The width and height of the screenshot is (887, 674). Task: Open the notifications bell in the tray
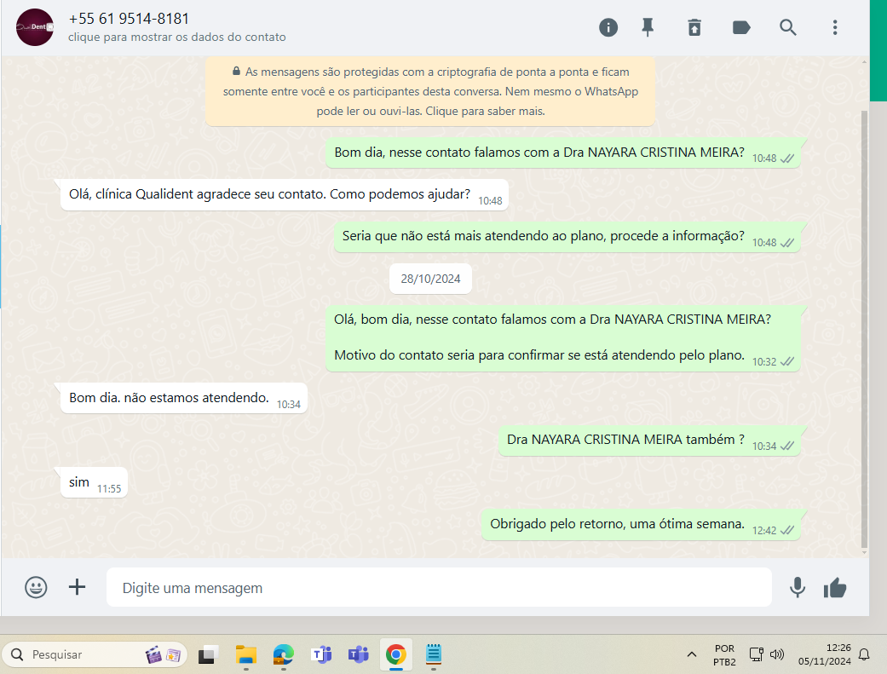tap(864, 654)
